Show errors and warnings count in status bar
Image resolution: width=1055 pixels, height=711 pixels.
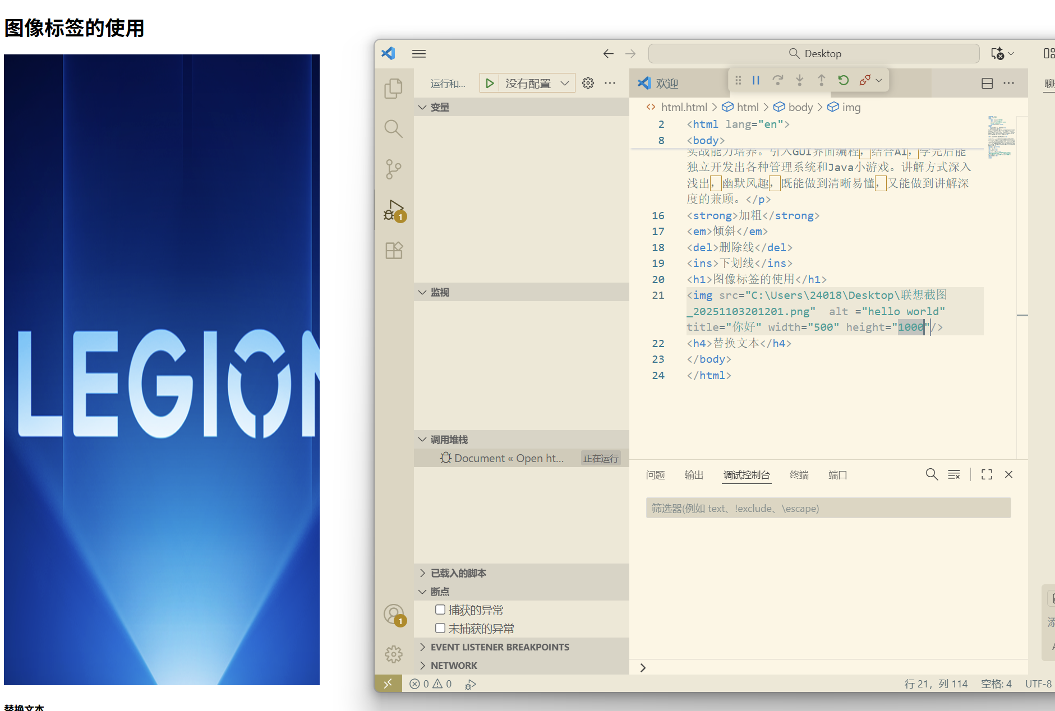point(431,684)
